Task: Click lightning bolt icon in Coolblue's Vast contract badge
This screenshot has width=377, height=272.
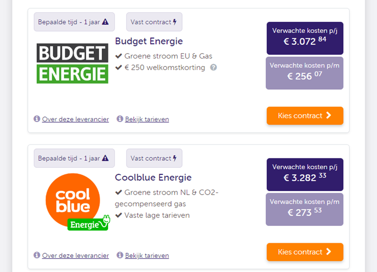Action: point(175,158)
